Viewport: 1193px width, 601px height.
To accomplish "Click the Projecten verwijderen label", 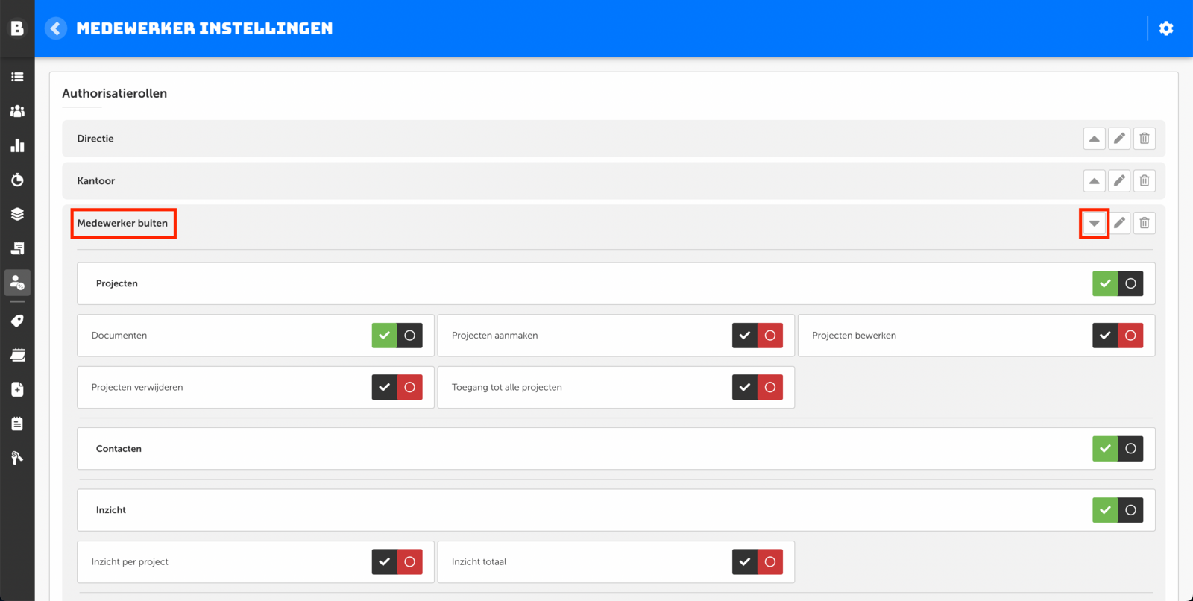I will (x=137, y=388).
